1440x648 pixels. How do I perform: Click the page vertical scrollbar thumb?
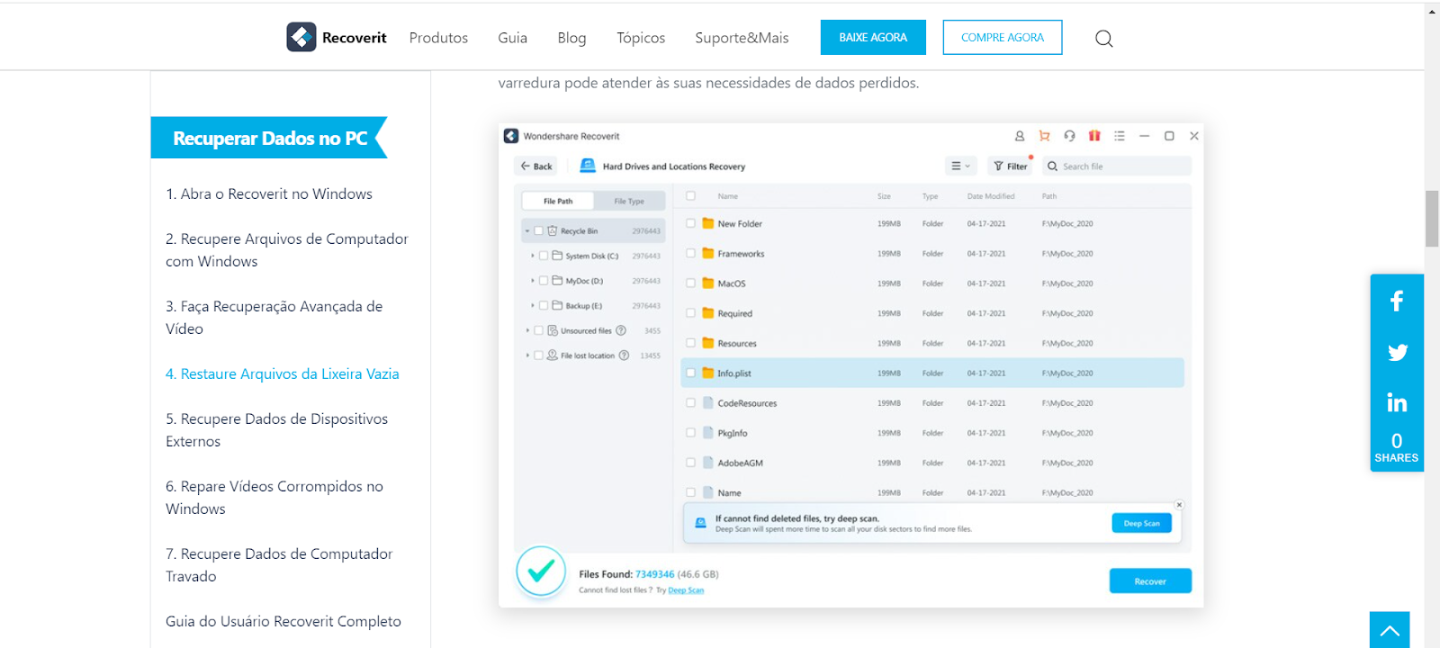pyautogui.click(x=1432, y=219)
